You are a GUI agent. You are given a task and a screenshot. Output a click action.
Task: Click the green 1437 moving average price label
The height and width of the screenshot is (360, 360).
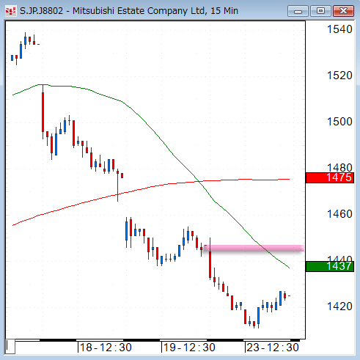click(330, 266)
